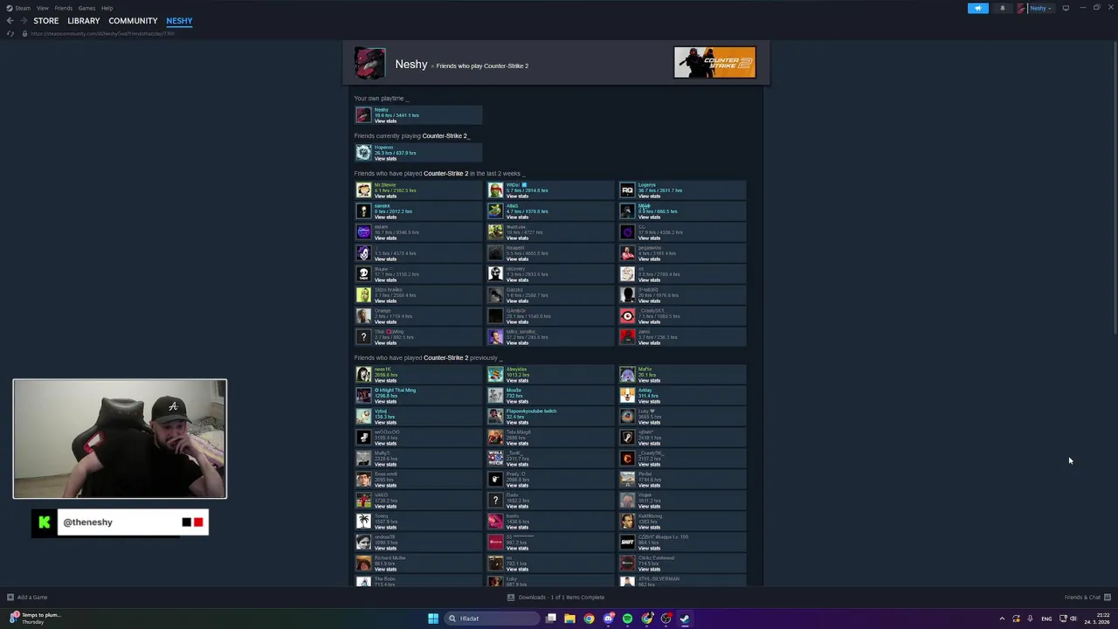Viewport: 1118px width, 629px height.
Task: Open Sonny's palm tree avatar
Action: [363, 522]
